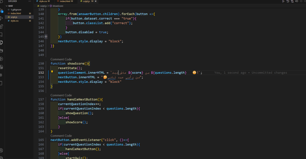
Task: Click 'showScore();' call on line 162
Action: pos(77,122)
